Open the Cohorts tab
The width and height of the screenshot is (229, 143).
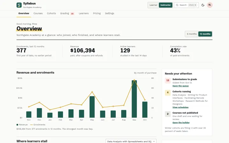click(52, 13)
